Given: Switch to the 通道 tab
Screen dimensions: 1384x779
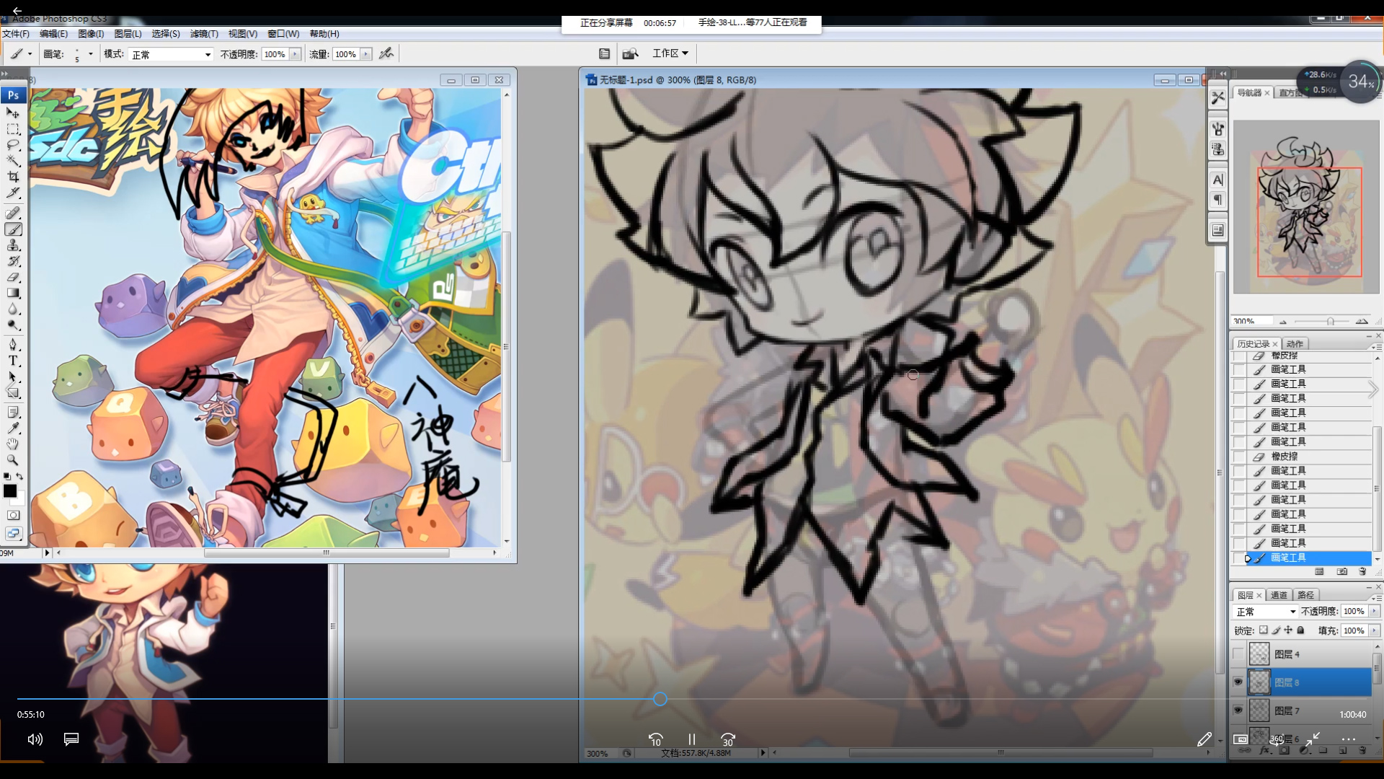Looking at the screenshot, I should pyautogui.click(x=1279, y=595).
